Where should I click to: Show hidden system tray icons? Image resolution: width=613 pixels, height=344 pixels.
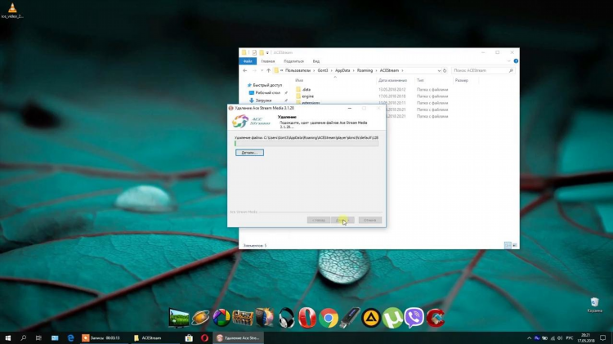[529, 338]
